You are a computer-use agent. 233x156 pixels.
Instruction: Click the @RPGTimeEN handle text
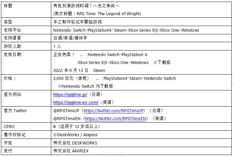pyautogui.click(x=67, y=118)
